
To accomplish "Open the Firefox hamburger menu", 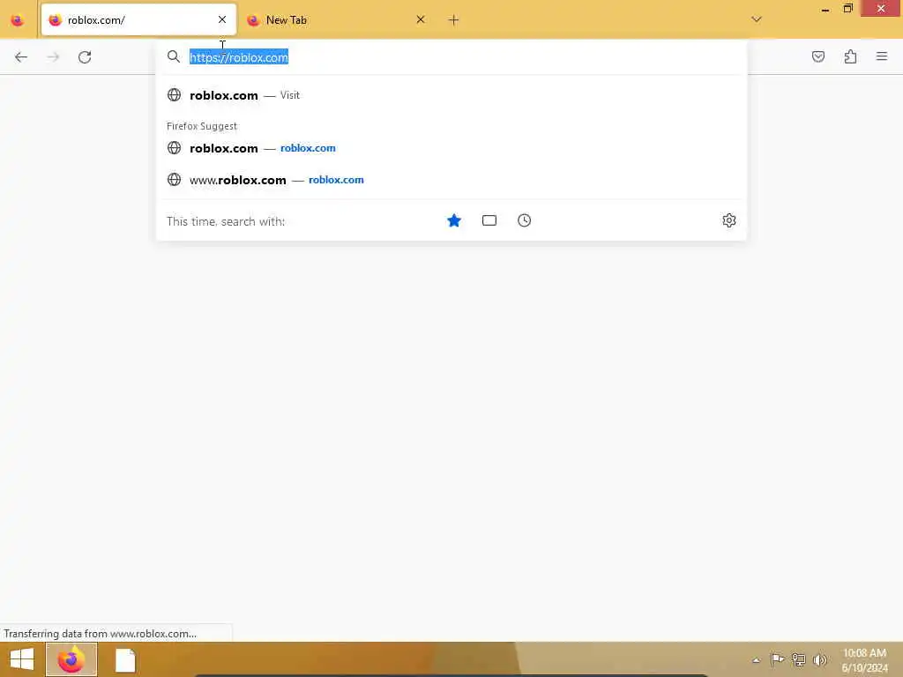I will click(x=882, y=56).
